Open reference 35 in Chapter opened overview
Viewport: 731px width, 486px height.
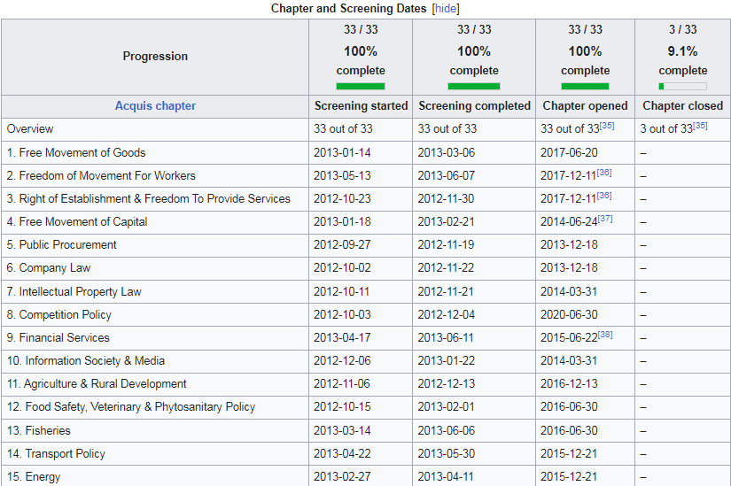607,126
